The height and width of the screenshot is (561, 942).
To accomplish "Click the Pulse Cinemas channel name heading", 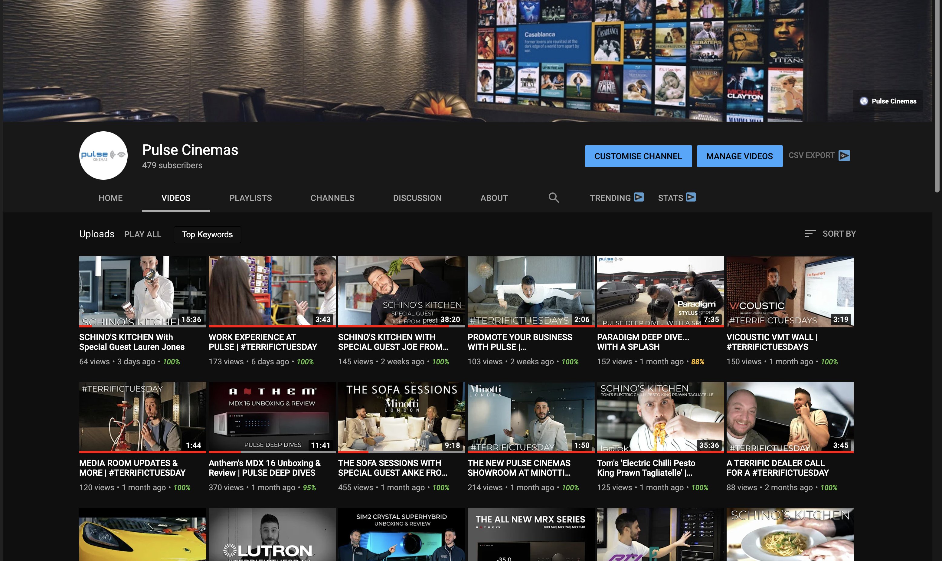I will pos(190,150).
